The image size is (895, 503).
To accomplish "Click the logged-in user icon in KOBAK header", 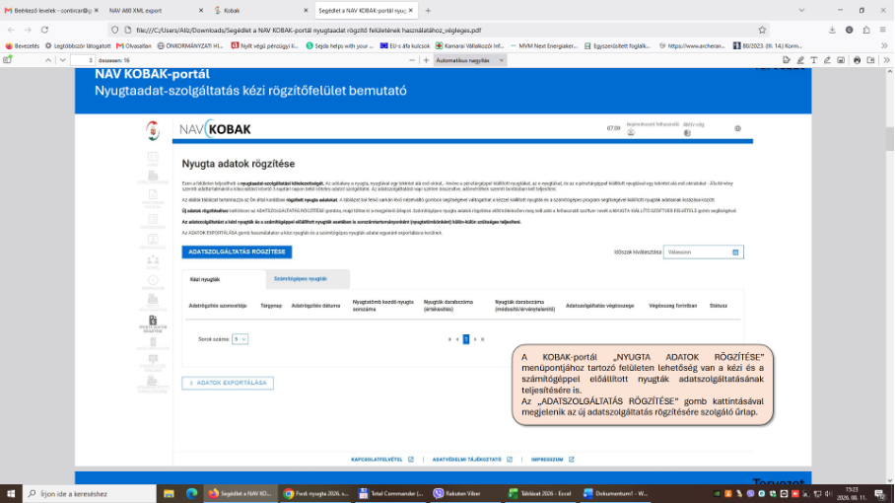I will pos(631,132).
